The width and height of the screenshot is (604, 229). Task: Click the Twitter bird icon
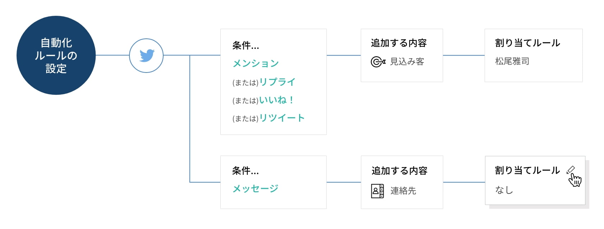pyautogui.click(x=146, y=56)
